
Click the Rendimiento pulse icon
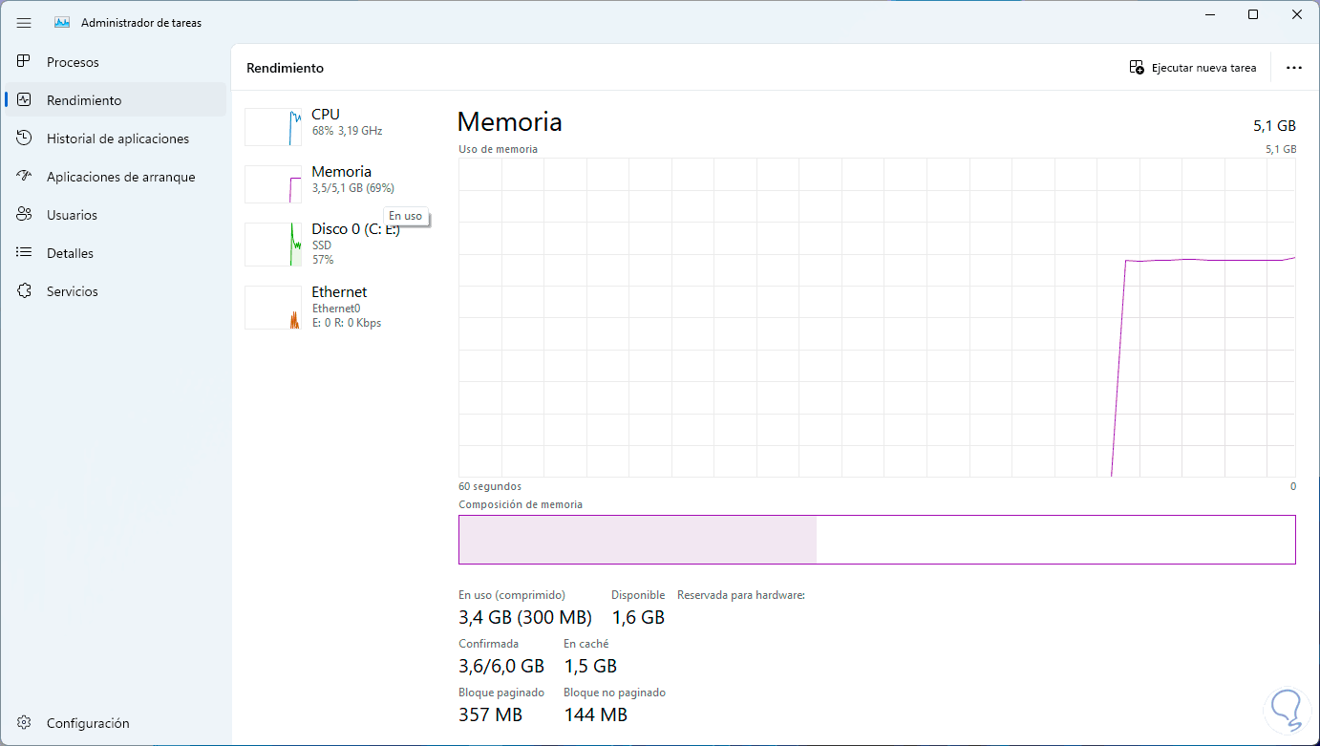[x=24, y=100]
